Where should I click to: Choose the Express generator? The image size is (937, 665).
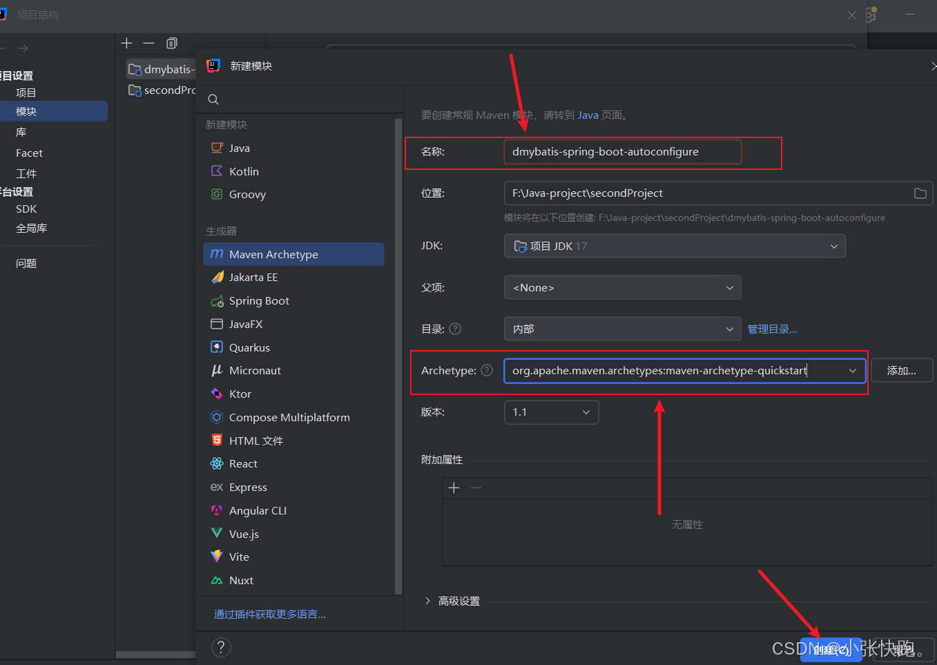293,487
